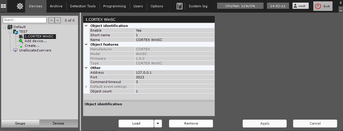The width and height of the screenshot is (343, 131).
Task: Open the Load button dropdown arrow
Action: [158, 123]
